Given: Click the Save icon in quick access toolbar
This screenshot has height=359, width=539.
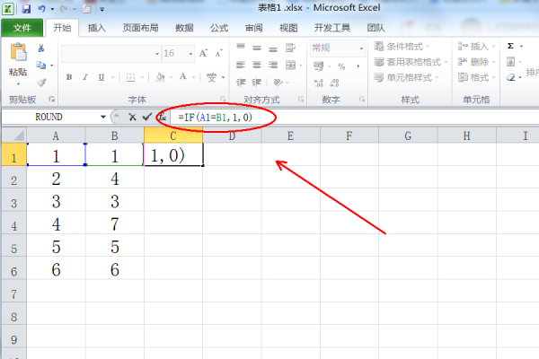Looking at the screenshot, I should coord(26,9).
